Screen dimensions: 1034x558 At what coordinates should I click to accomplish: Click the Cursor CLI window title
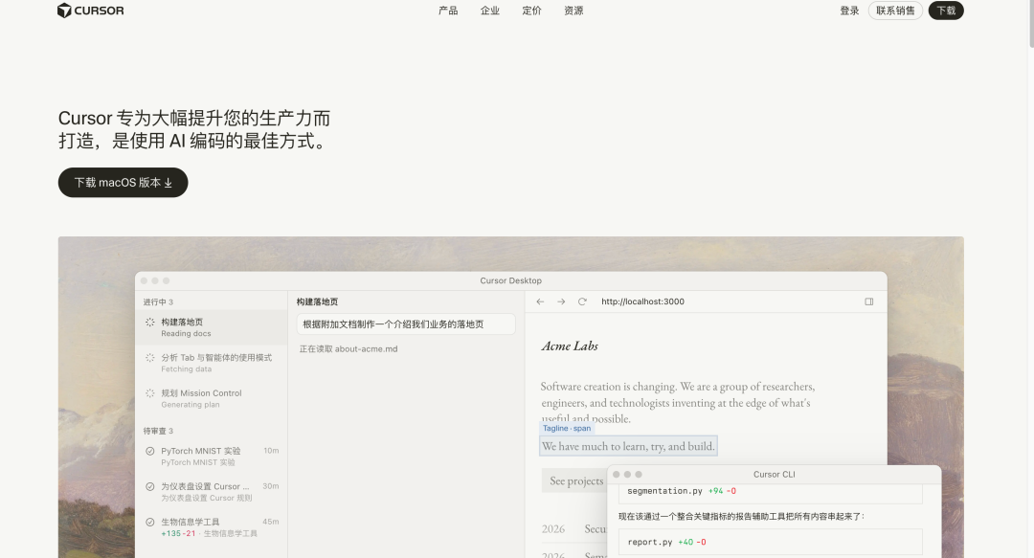point(775,474)
